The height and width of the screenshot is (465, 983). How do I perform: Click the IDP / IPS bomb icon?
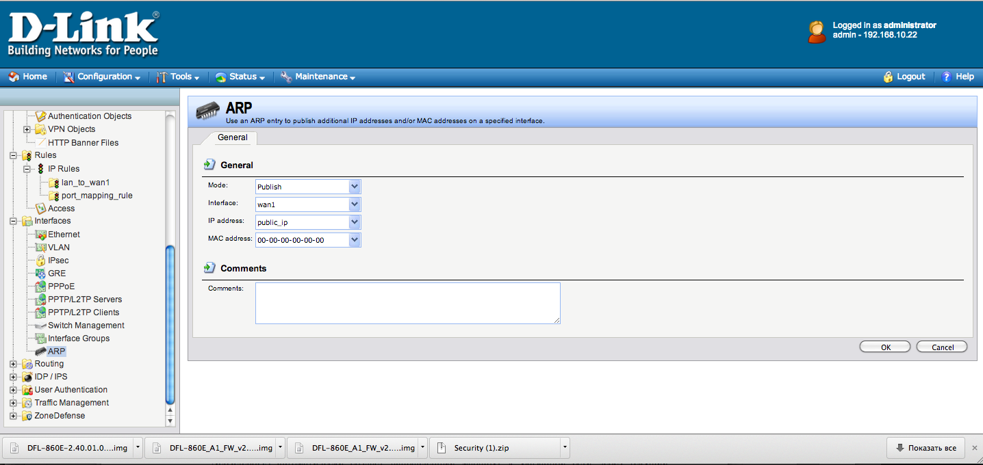tap(27, 377)
